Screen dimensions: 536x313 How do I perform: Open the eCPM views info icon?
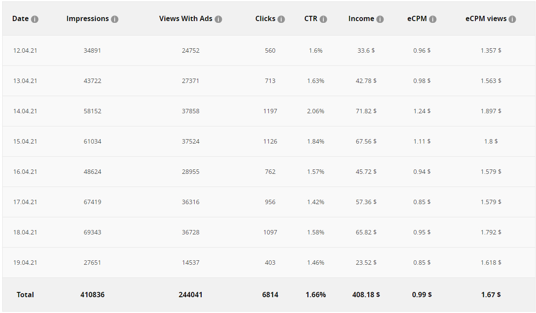coord(512,19)
